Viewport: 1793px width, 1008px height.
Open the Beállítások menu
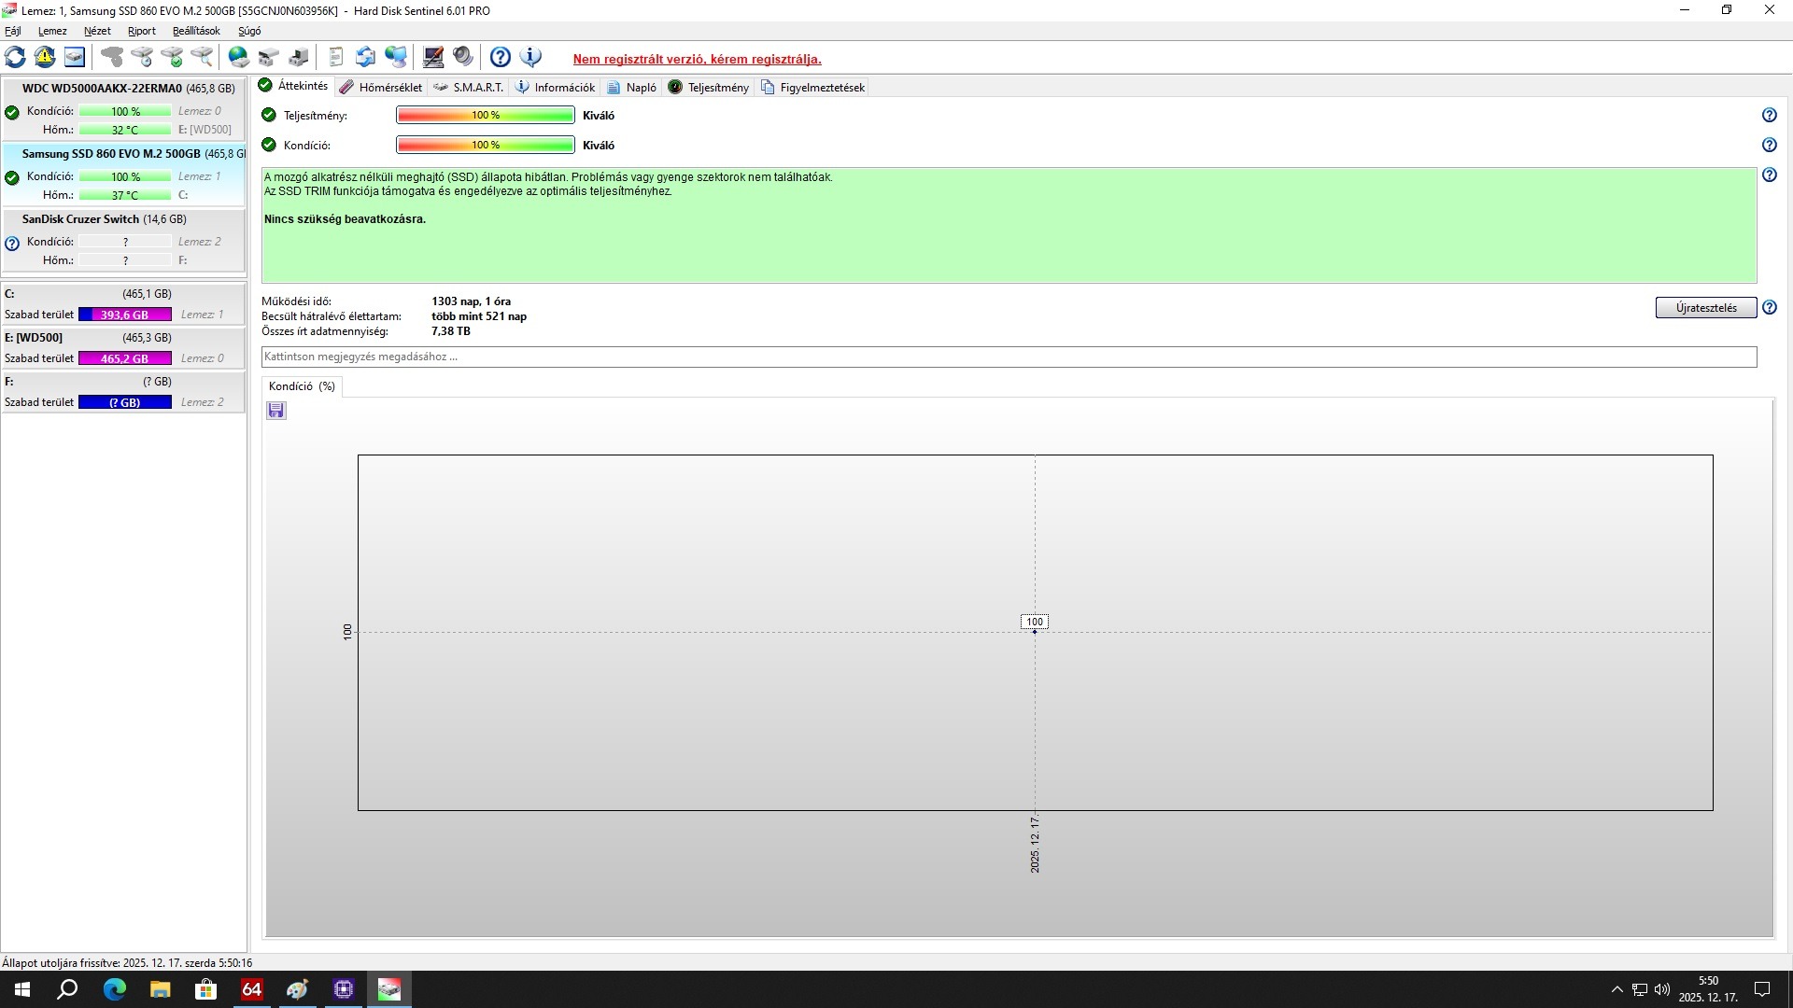[x=196, y=31]
